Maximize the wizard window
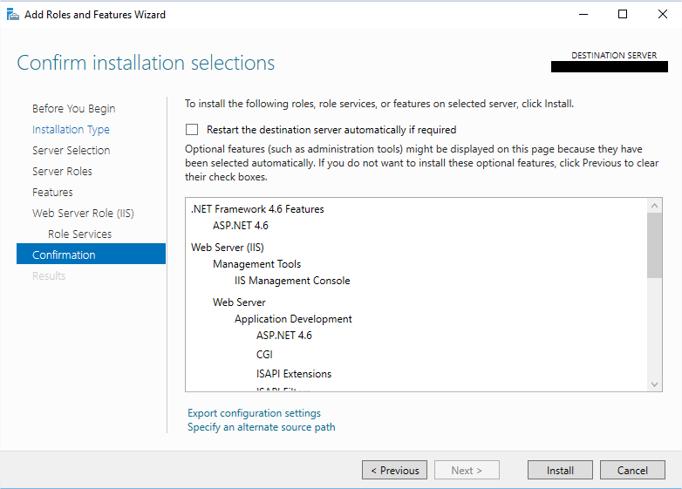Image resolution: width=682 pixels, height=489 pixels. pos(622,14)
